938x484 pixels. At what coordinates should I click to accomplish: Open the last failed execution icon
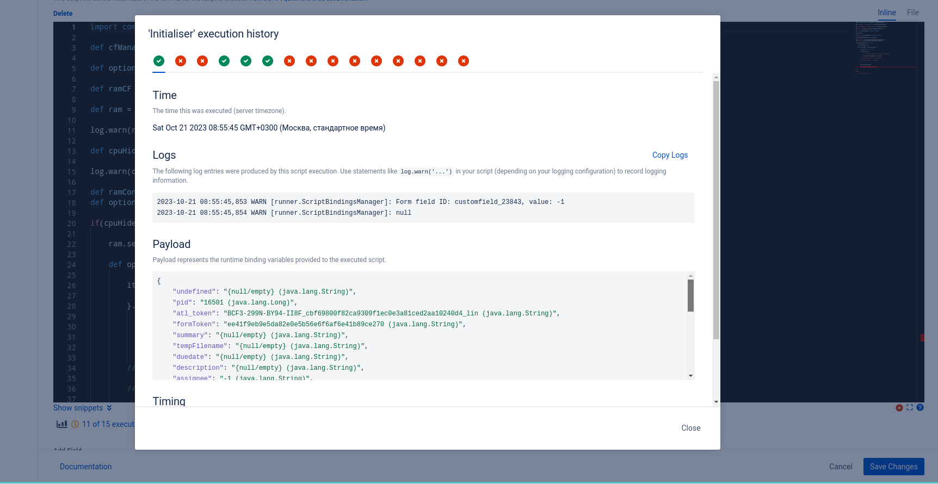464,61
